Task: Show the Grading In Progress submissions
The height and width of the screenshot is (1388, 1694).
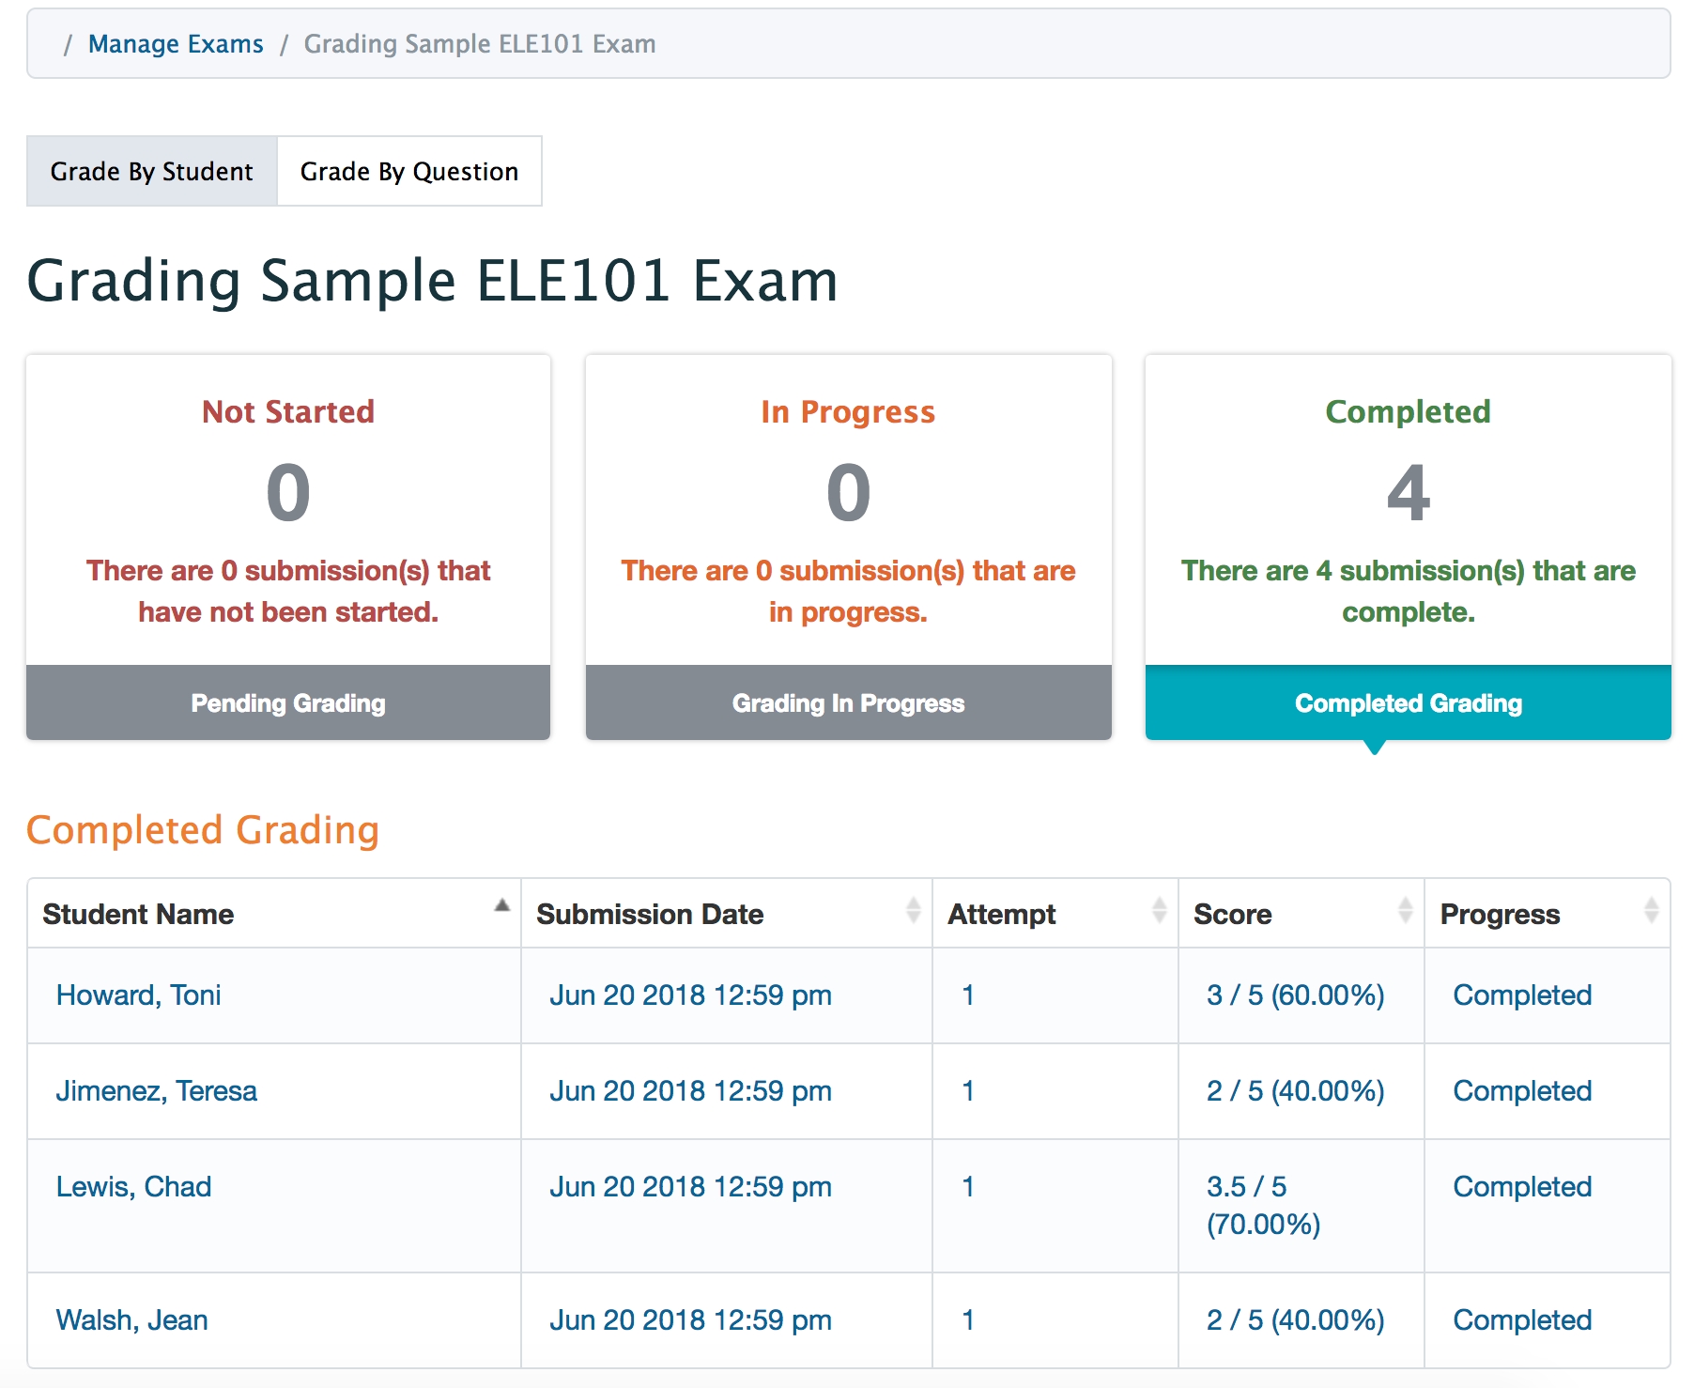Action: pos(848,703)
